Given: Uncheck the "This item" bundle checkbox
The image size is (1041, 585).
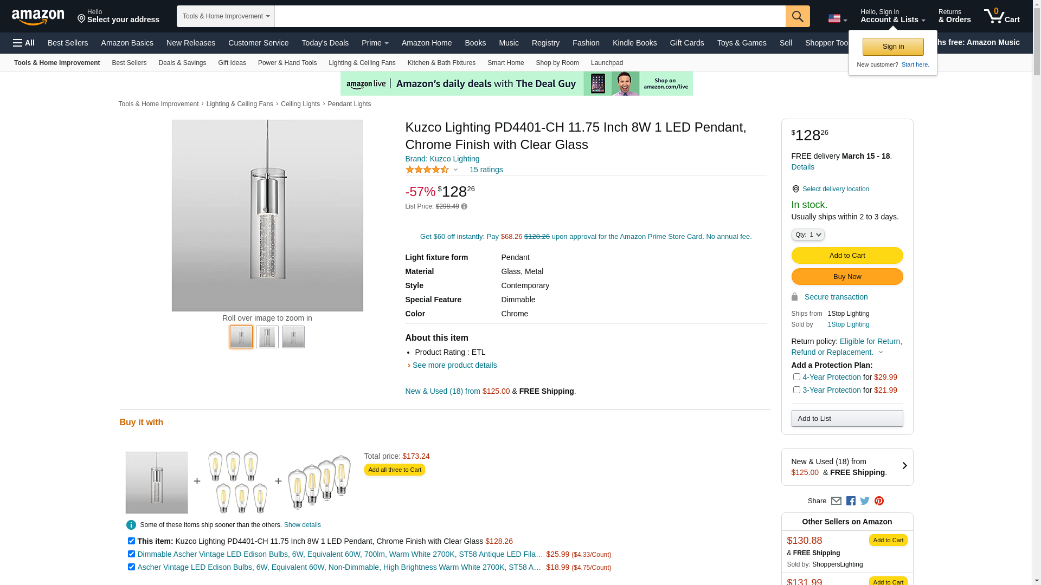Looking at the screenshot, I should (x=131, y=541).
